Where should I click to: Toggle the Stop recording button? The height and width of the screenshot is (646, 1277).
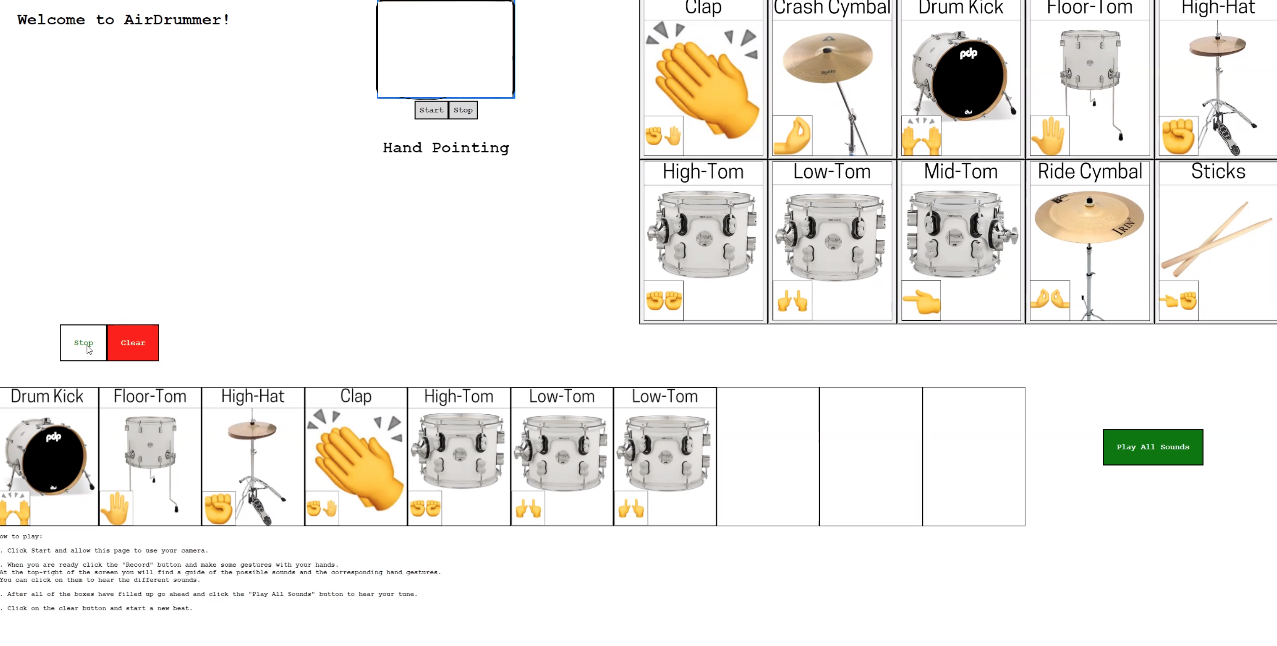click(83, 342)
